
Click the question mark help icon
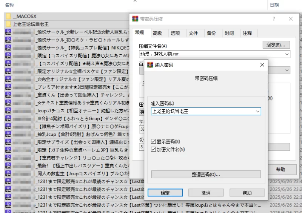click(274, 19)
